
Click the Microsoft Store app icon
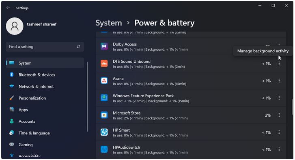pos(104,115)
